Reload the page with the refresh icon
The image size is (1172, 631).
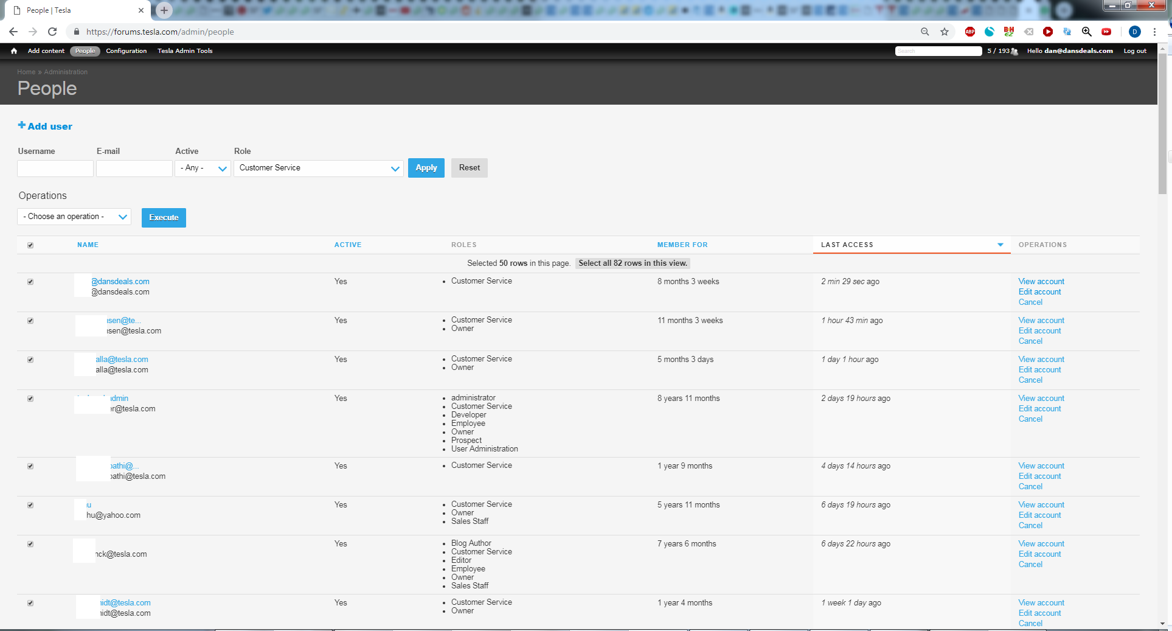tap(52, 32)
